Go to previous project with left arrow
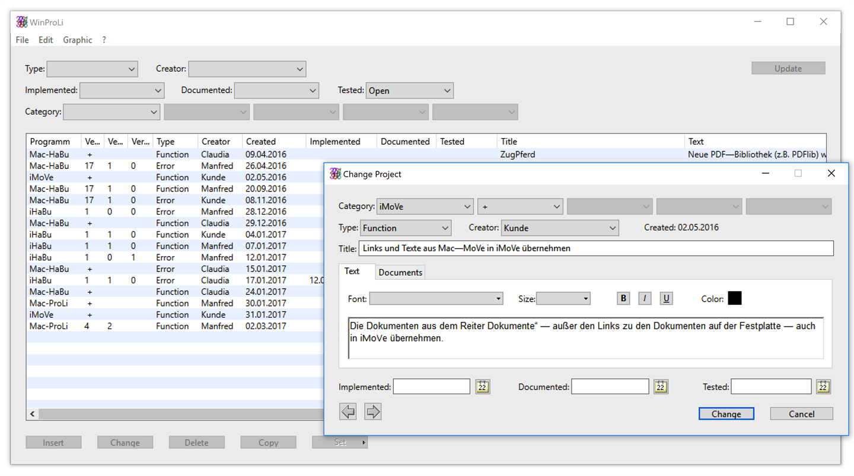This screenshot has height=476, width=854. pyautogui.click(x=348, y=411)
